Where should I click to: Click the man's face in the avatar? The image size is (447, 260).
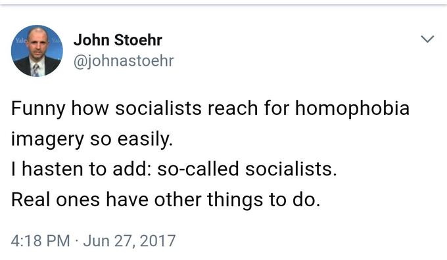[37, 45]
